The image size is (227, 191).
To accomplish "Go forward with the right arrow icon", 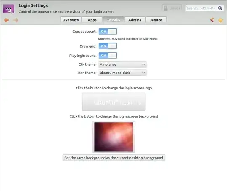I will pos(16,20).
